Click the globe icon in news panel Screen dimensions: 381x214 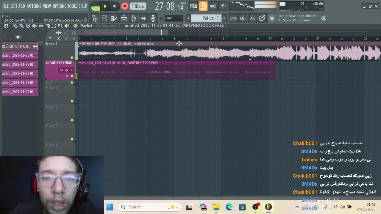(x=324, y=18)
